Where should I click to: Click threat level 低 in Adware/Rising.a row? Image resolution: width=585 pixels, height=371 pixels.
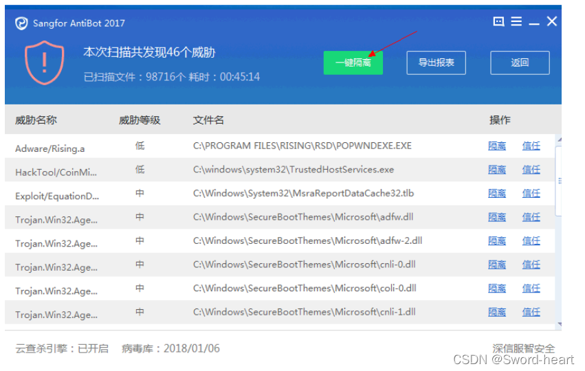point(140,146)
